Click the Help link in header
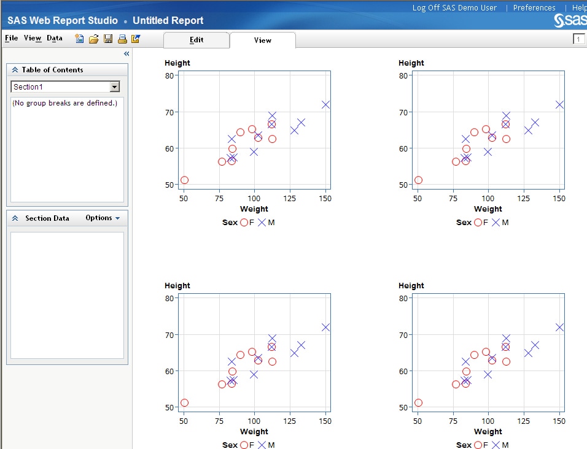This screenshot has height=449, width=587. click(579, 8)
